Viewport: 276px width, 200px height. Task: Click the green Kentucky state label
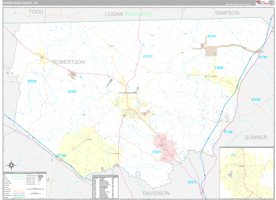138,14
